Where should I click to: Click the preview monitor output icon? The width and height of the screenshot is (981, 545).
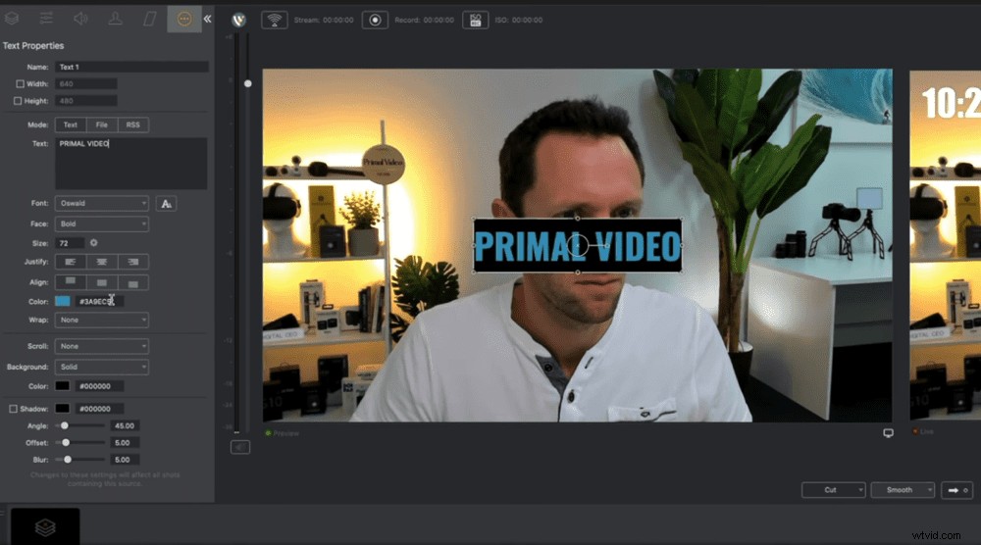pyautogui.click(x=888, y=433)
